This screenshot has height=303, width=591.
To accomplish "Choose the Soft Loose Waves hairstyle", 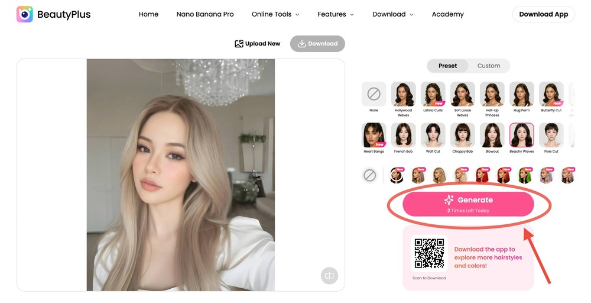I will pos(463,94).
